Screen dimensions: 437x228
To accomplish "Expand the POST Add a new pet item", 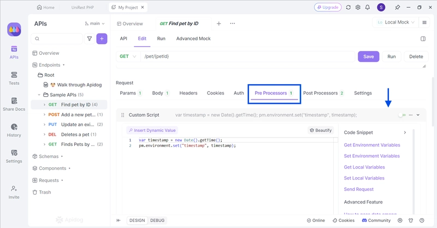I will [44, 115].
